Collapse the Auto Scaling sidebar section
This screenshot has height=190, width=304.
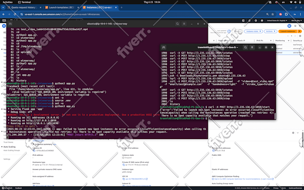pyautogui.click(x=2, y=147)
